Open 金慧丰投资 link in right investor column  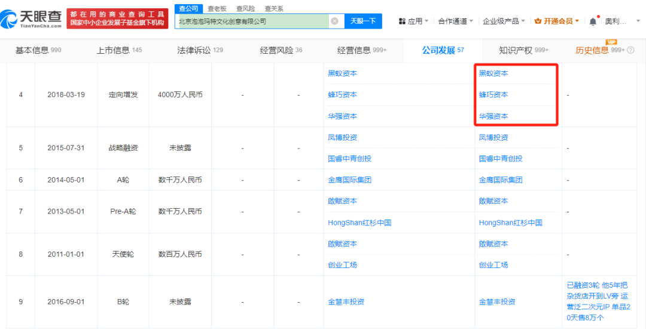tap(497, 302)
